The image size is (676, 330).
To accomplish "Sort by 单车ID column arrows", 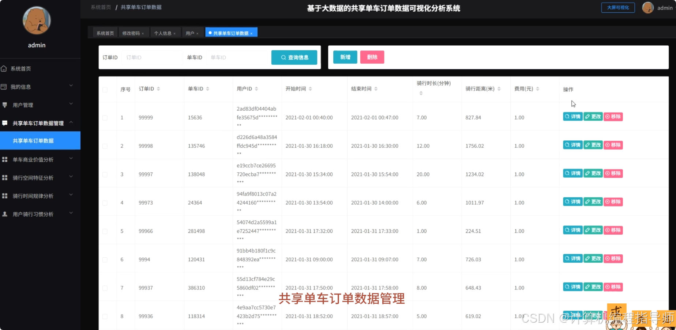I will (207, 89).
